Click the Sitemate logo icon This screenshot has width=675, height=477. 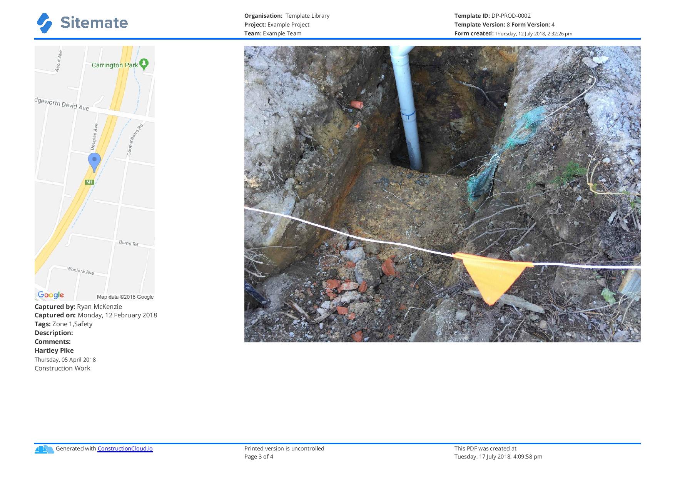44,23
